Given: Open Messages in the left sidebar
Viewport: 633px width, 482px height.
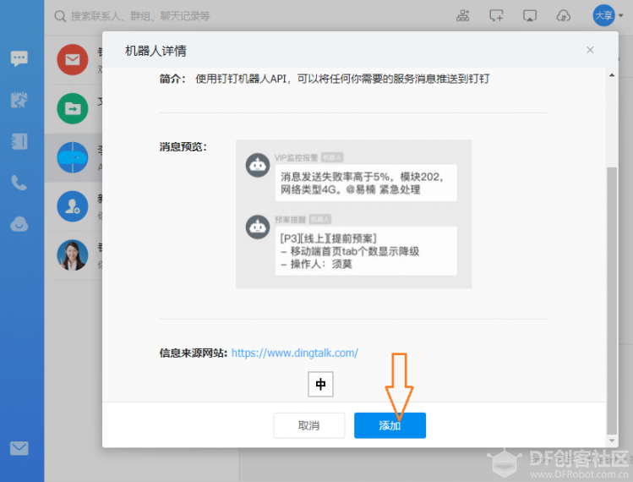Looking at the screenshot, I should pyautogui.click(x=19, y=58).
